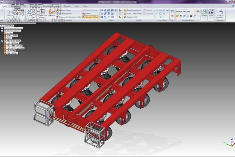
Task: Click the Drag Component icon
Action: 125,10
